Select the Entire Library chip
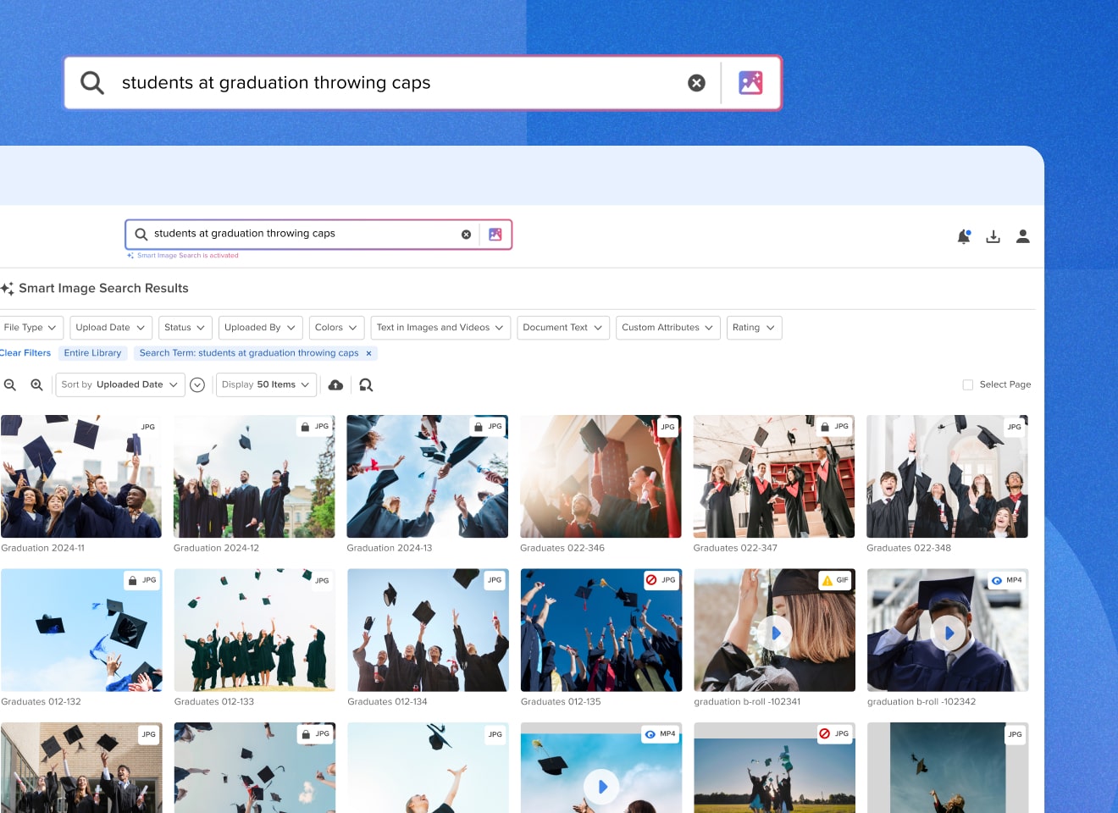The width and height of the screenshot is (1118, 813). pyautogui.click(x=93, y=353)
